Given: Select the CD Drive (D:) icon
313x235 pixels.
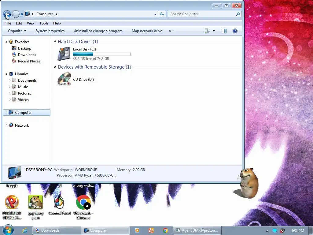Looking at the screenshot, I should click(x=64, y=79).
